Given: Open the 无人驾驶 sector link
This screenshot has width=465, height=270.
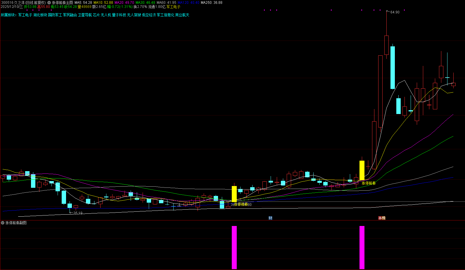Looking at the screenshot, I should 134,15.
